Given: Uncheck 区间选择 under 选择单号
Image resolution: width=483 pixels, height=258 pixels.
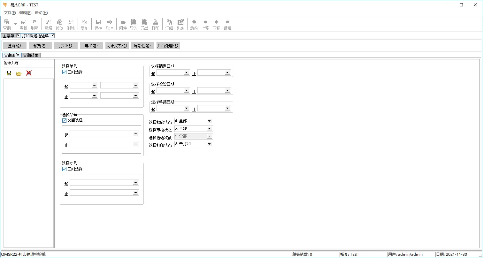Looking at the screenshot, I should (65, 72).
